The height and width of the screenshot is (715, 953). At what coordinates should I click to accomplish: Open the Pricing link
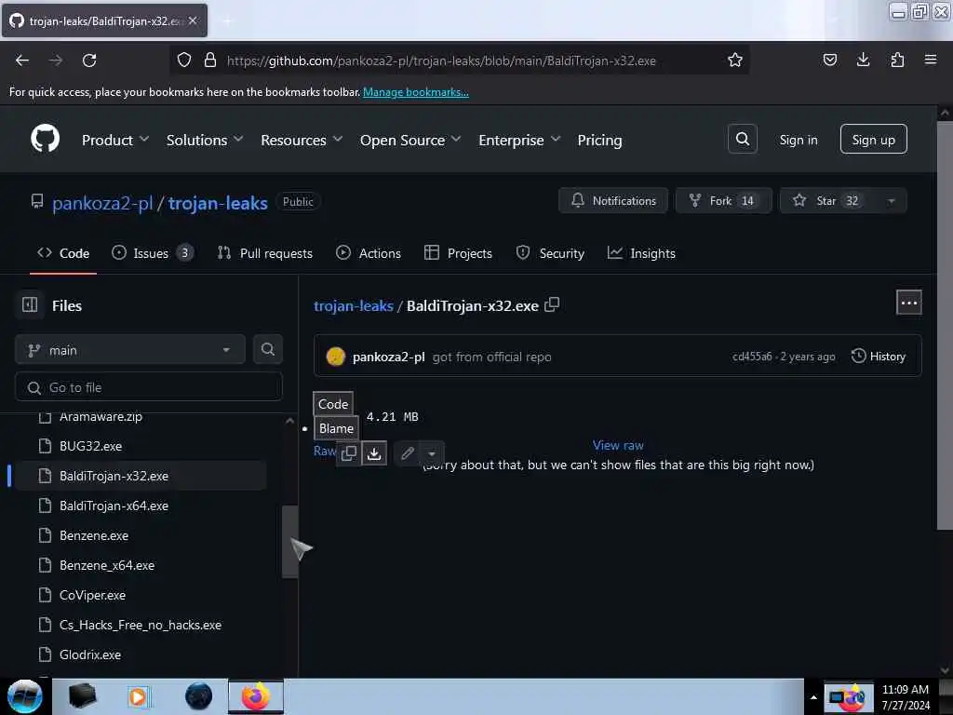tap(599, 140)
